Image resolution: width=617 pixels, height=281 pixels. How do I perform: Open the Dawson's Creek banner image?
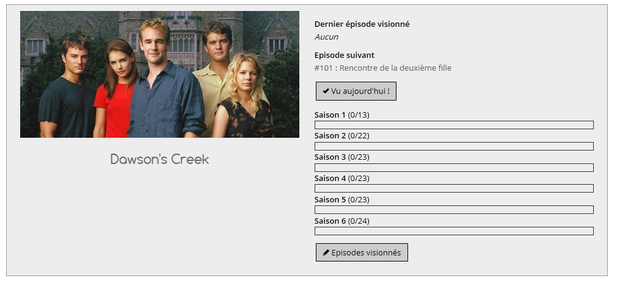pos(160,74)
